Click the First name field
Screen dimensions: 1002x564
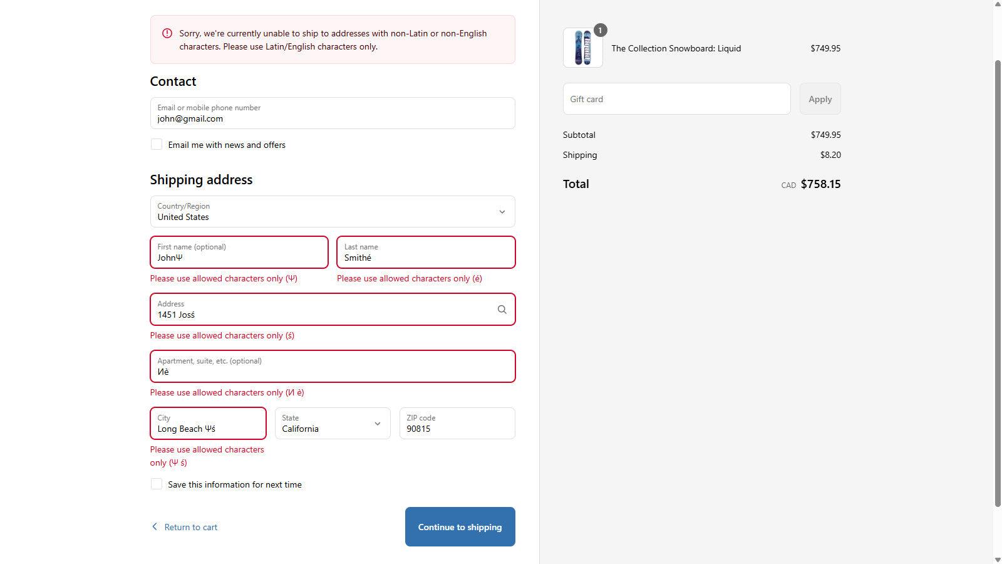239,253
